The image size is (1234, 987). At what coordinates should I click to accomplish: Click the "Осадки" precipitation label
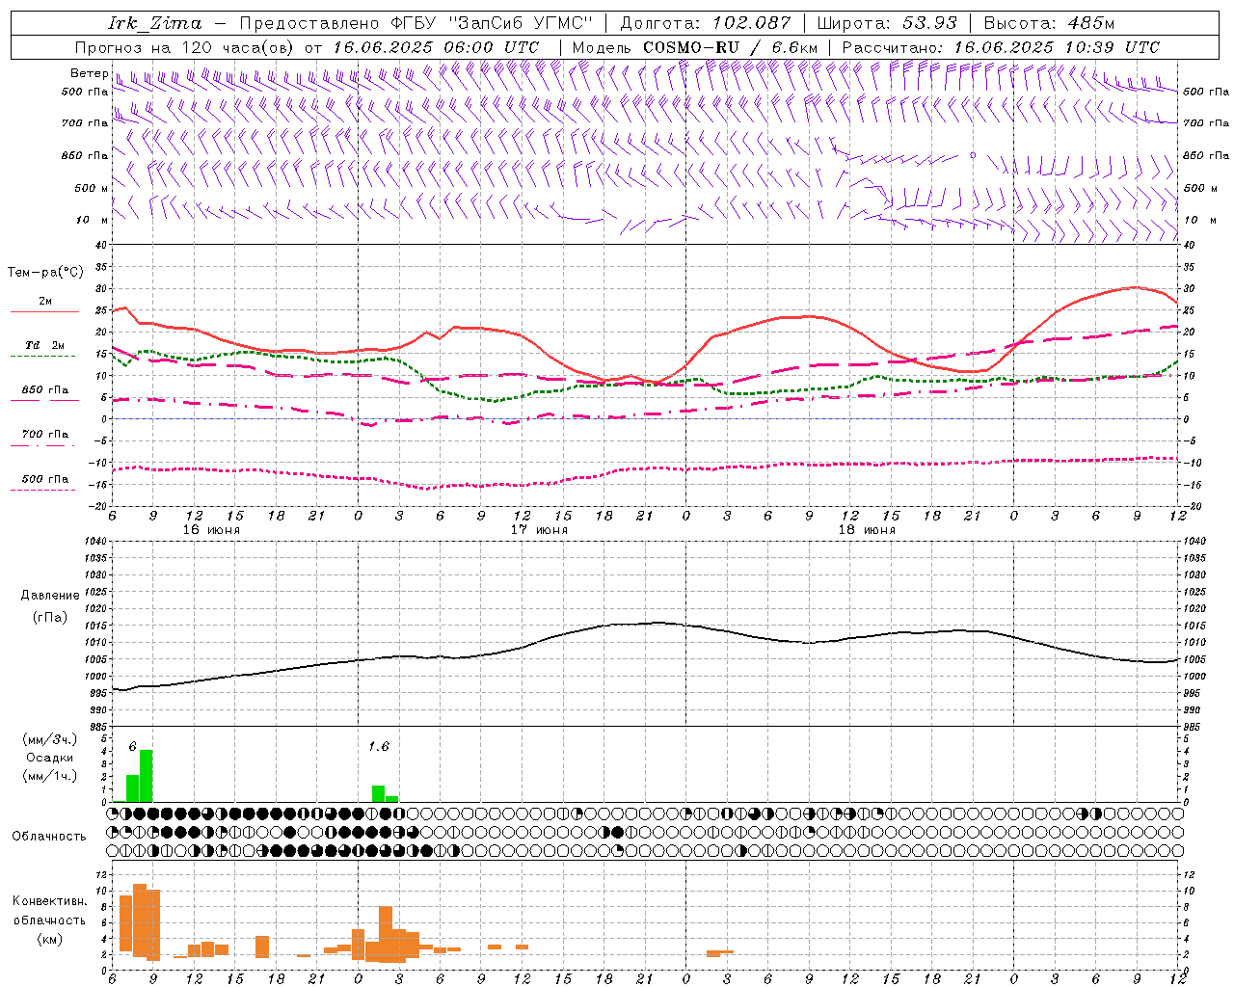click(49, 758)
